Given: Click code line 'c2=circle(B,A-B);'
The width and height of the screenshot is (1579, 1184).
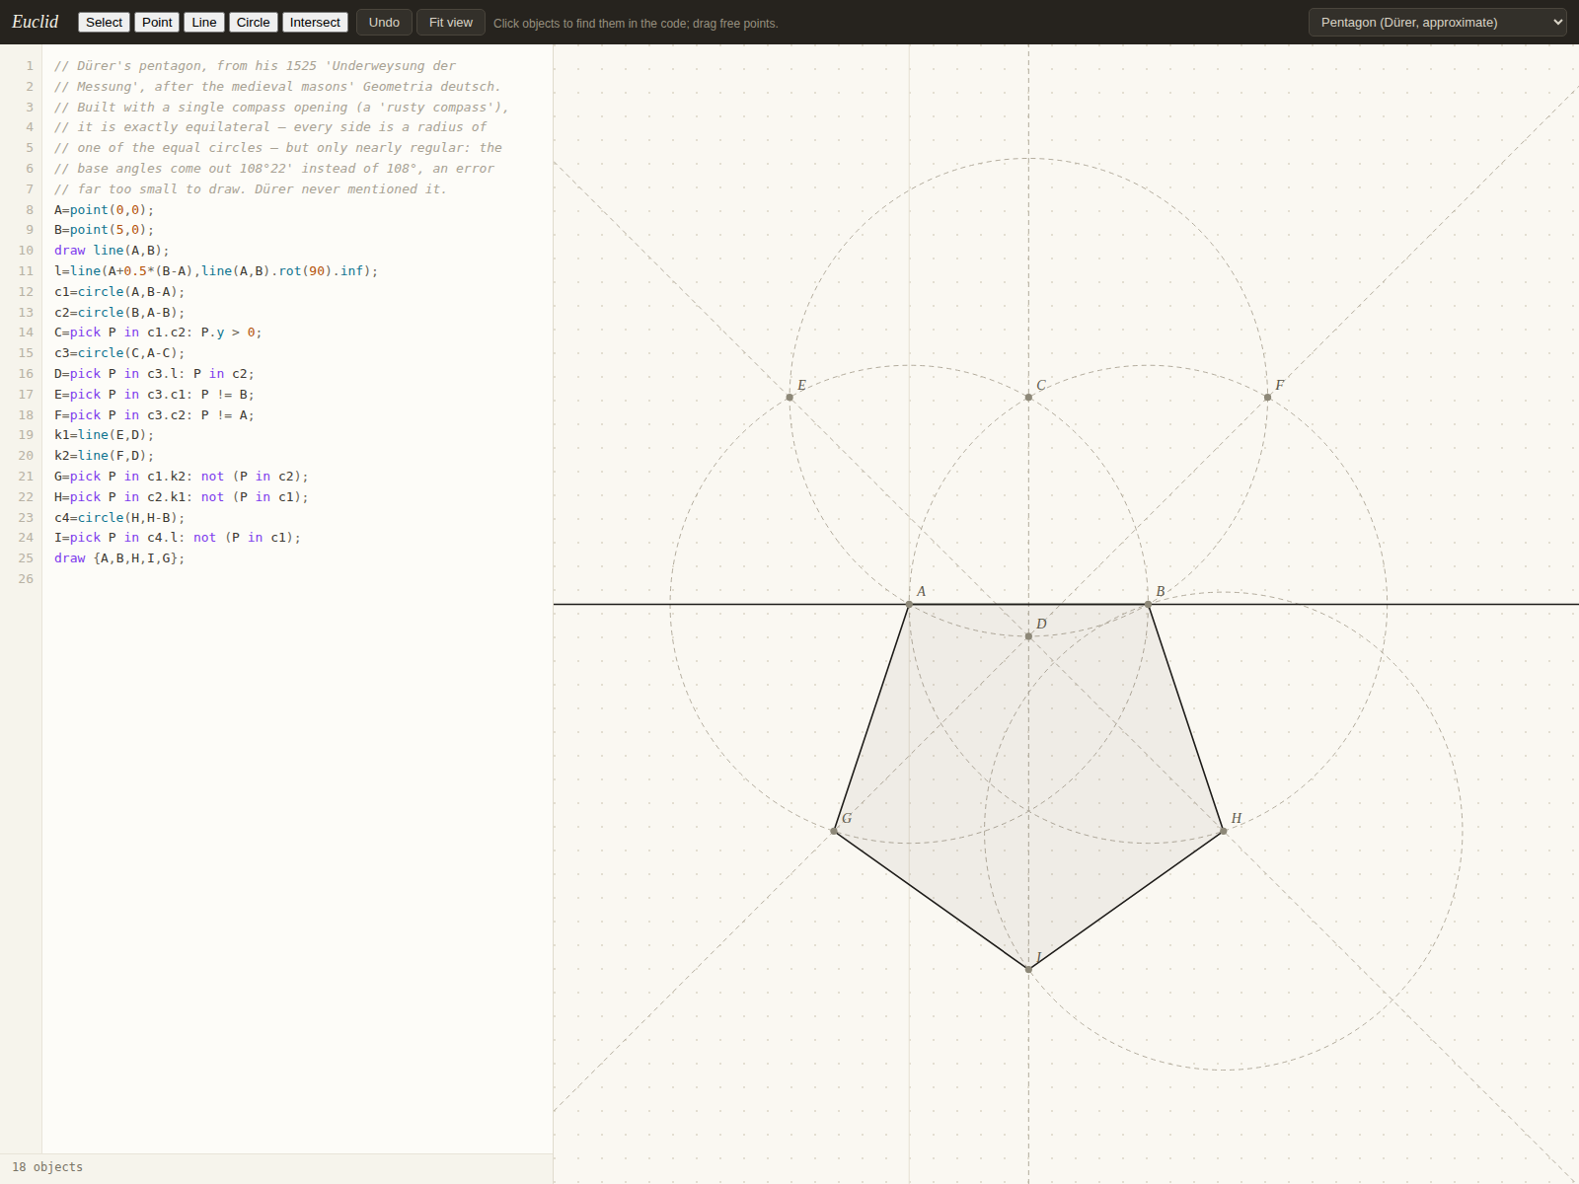Looking at the screenshot, I should coord(119,313).
